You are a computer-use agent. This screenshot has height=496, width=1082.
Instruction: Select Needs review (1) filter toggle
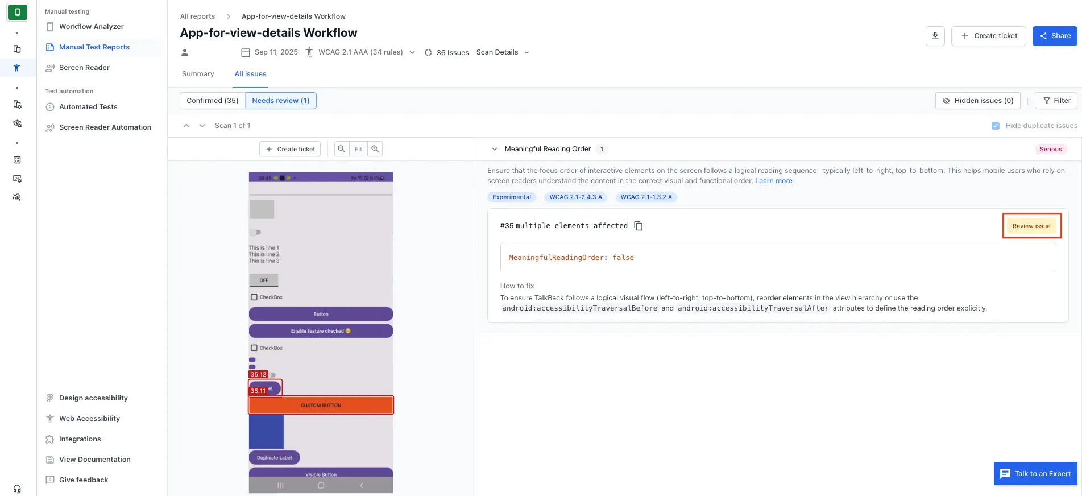(x=280, y=101)
